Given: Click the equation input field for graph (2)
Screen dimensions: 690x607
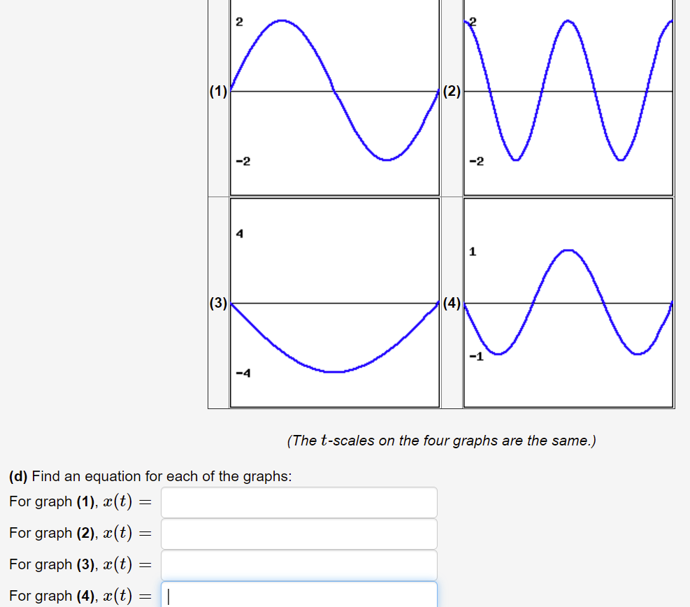Looking at the screenshot, I should click(299, 534).
